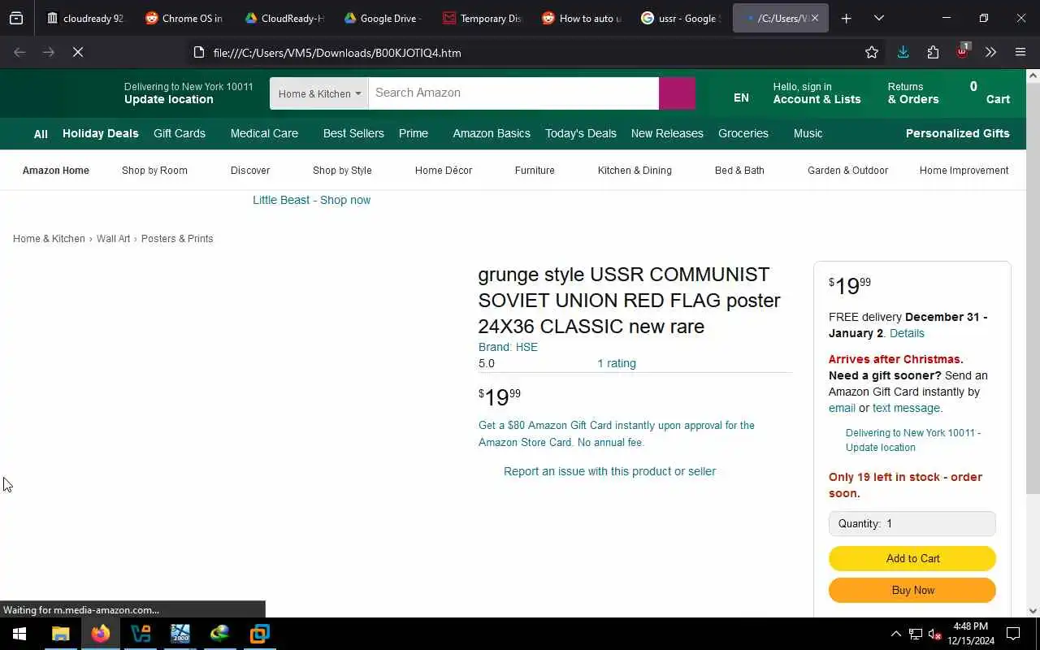The image size is (1040, 650).
Task: Close the current local file tab
Action: (815, 18)
